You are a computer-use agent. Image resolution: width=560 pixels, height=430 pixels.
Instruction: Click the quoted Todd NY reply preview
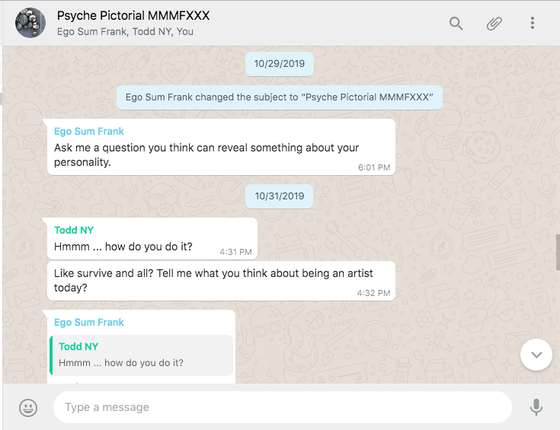tap(141, 355)
